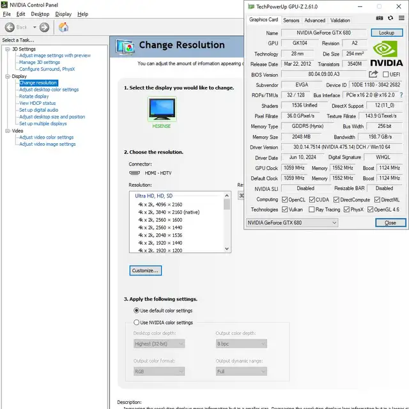Collapse the Display tree node
Image resolution: width=409 pixels, height=409 pixels.
click(8, 76)
